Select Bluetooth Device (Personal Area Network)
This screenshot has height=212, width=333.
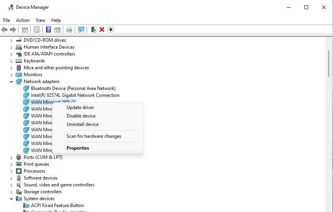pos(73,88)
